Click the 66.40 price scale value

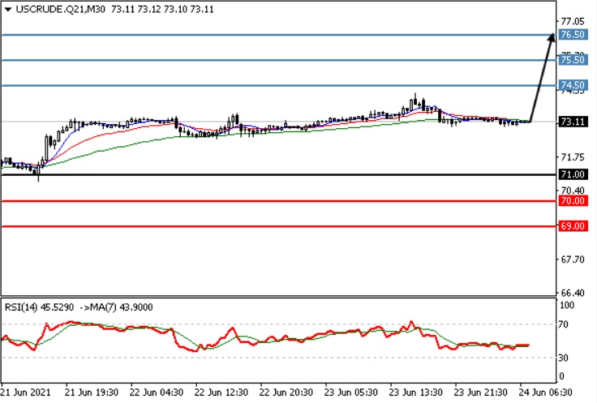[573, 293]
